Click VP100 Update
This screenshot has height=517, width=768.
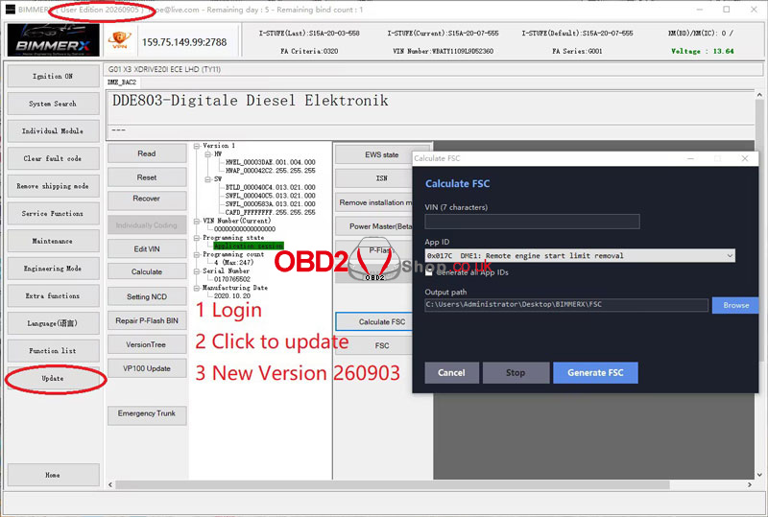click(147, 368)
